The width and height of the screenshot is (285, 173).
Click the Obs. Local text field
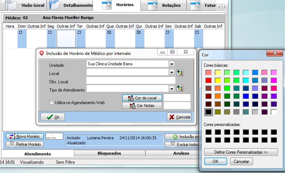(131, 80)
